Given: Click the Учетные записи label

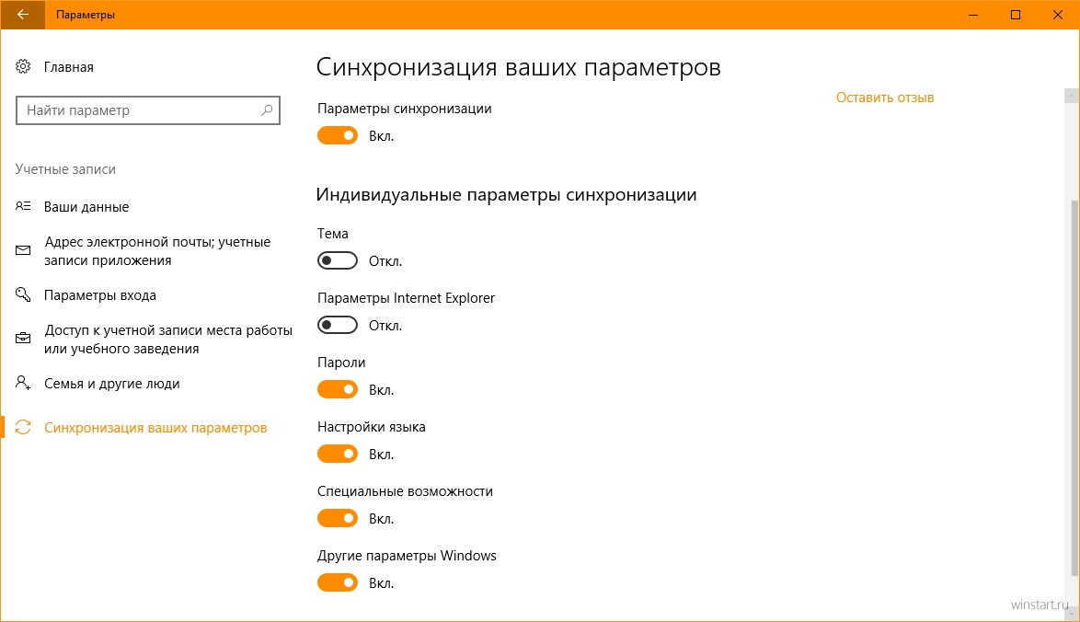Looking at the screenshot, I should (65, 168).
